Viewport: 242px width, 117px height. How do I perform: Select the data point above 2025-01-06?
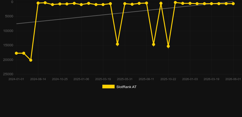pos(81,5)
